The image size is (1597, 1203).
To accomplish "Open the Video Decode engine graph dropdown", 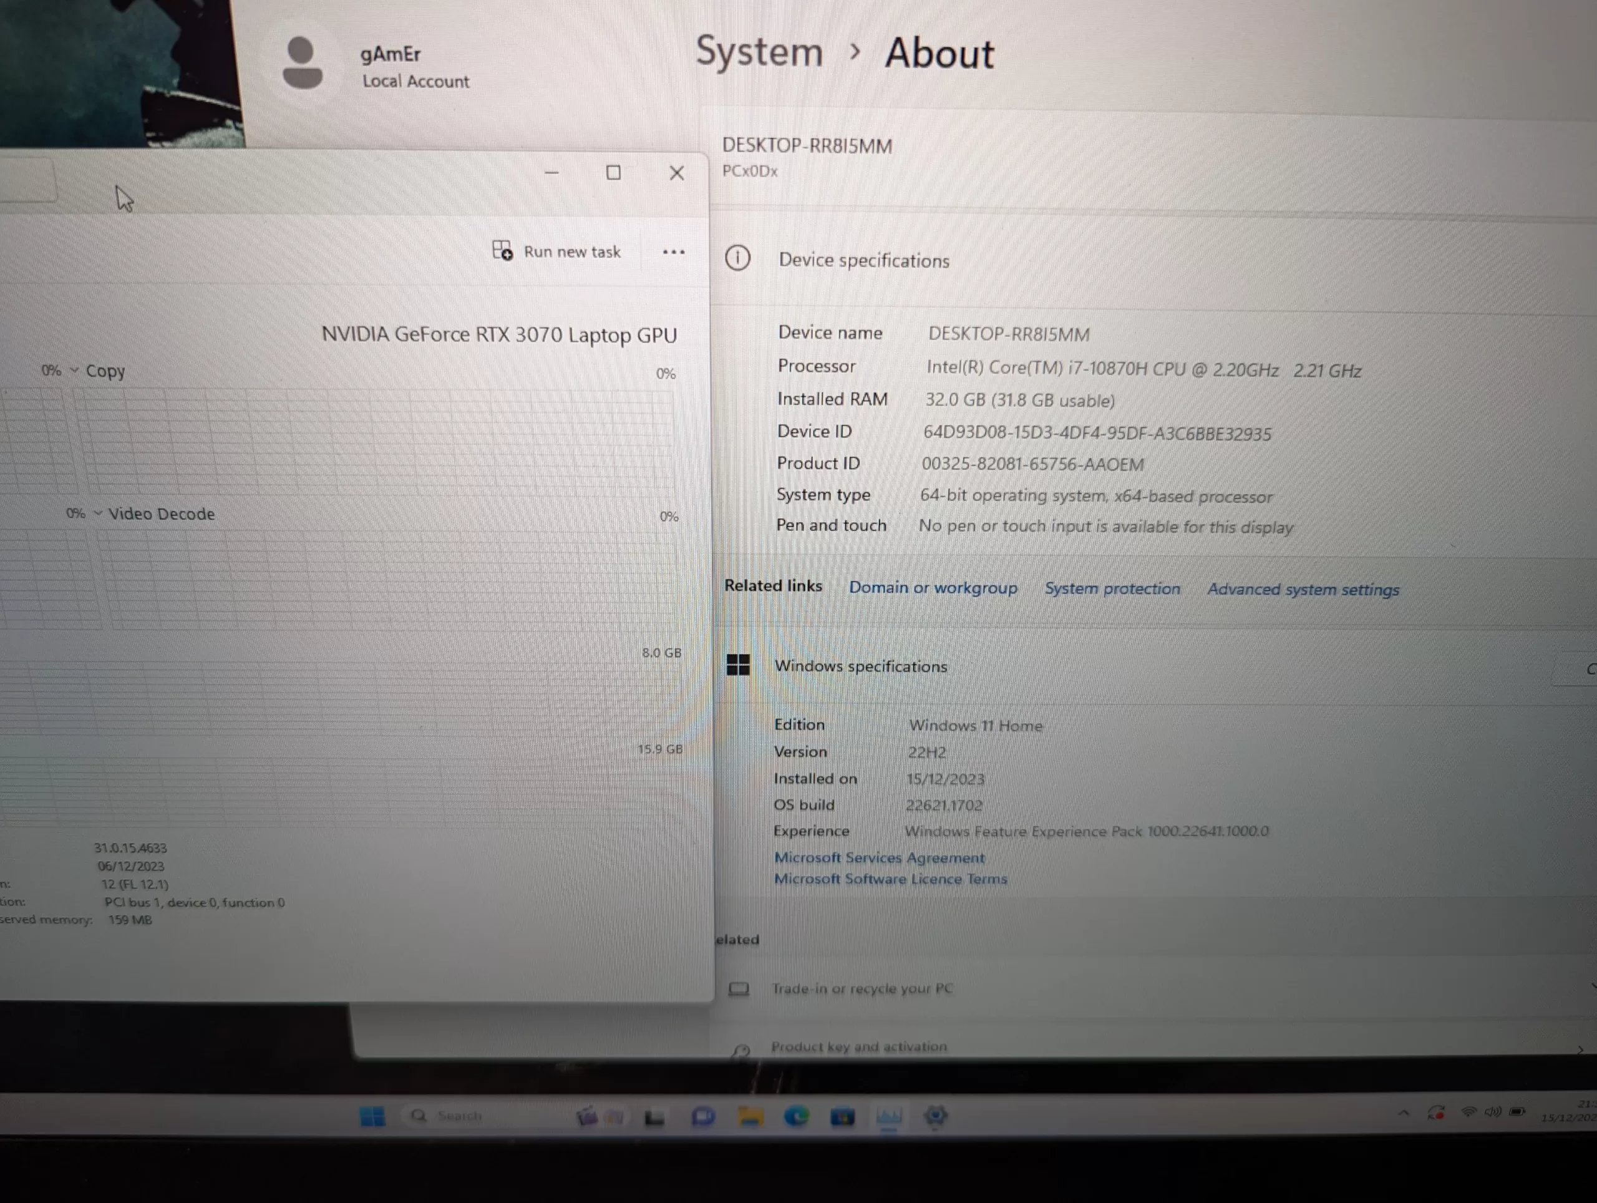I will 97,513.
